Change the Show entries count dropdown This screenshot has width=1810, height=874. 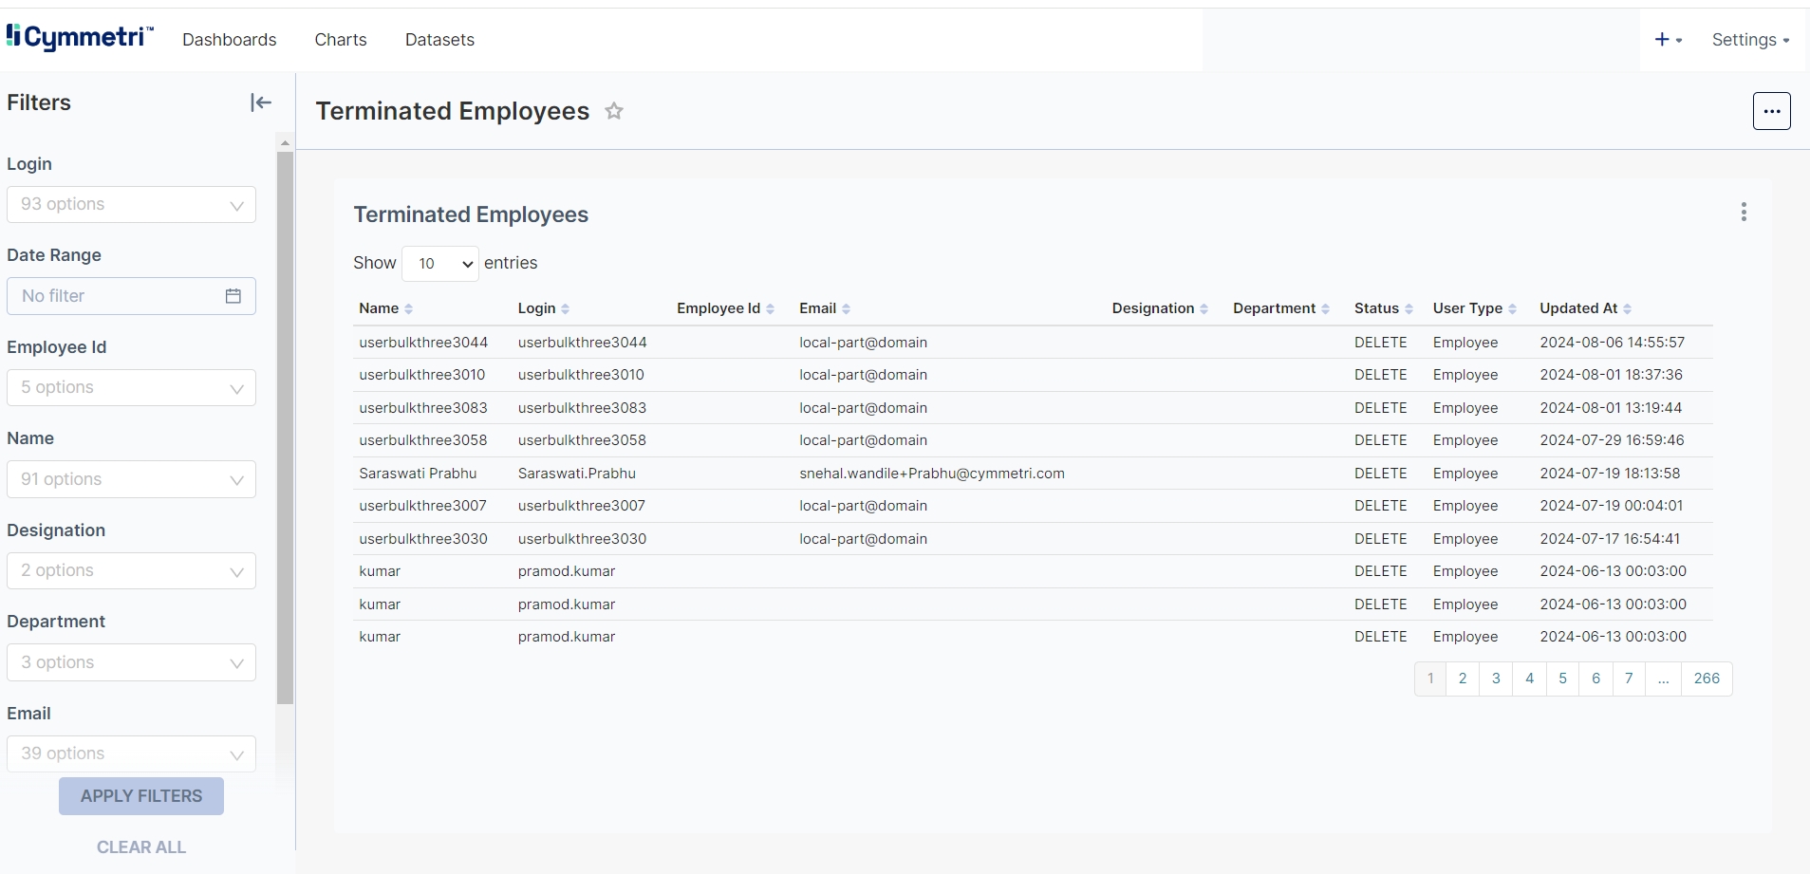pos(440,264)
